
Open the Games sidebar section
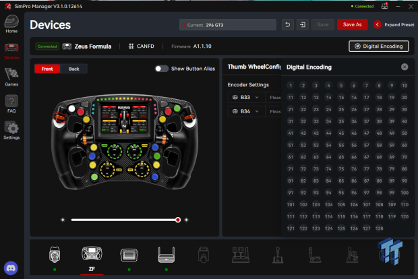[11, 77]
